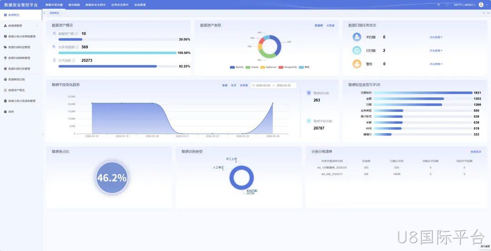Select the 本月 trend range

(x=233, y=85)
